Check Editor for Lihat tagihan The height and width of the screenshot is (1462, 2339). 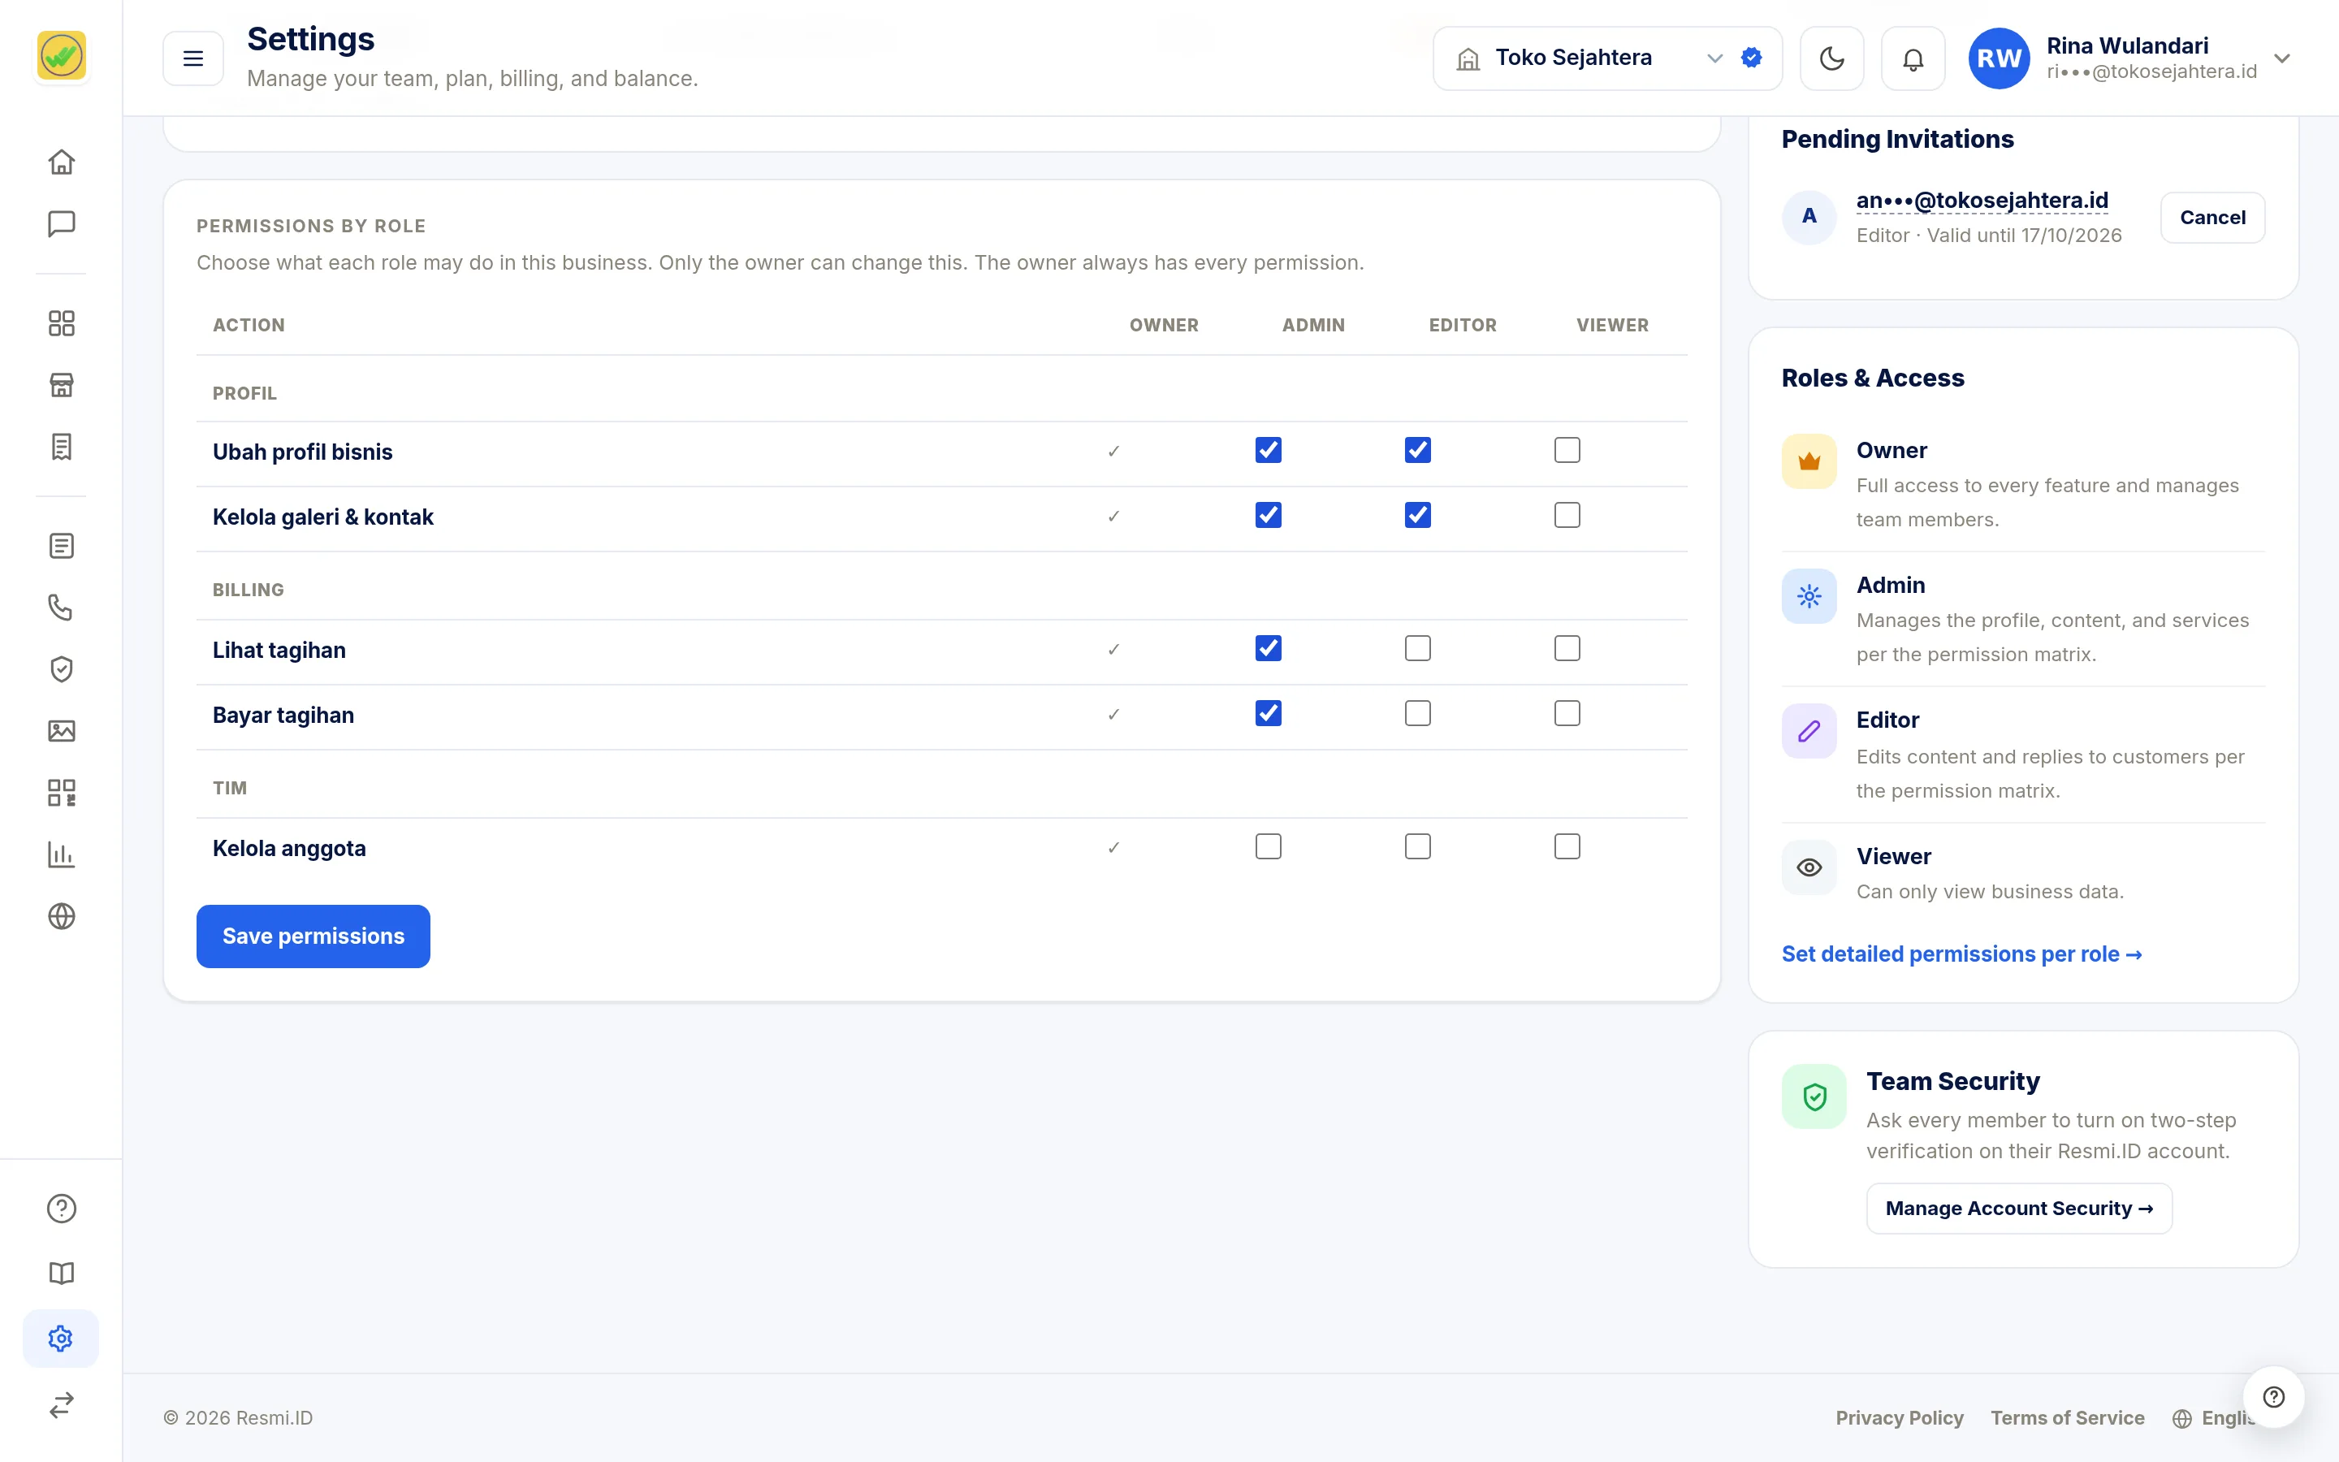1418,648
